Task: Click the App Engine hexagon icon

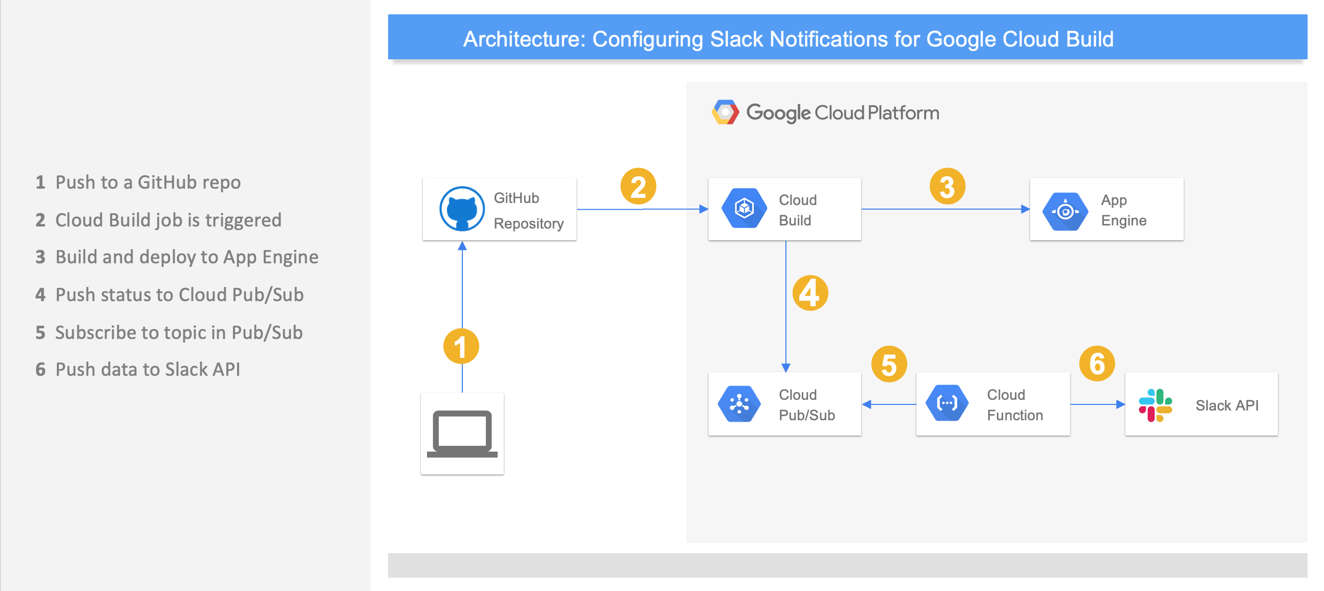Action: point(1065,211)
